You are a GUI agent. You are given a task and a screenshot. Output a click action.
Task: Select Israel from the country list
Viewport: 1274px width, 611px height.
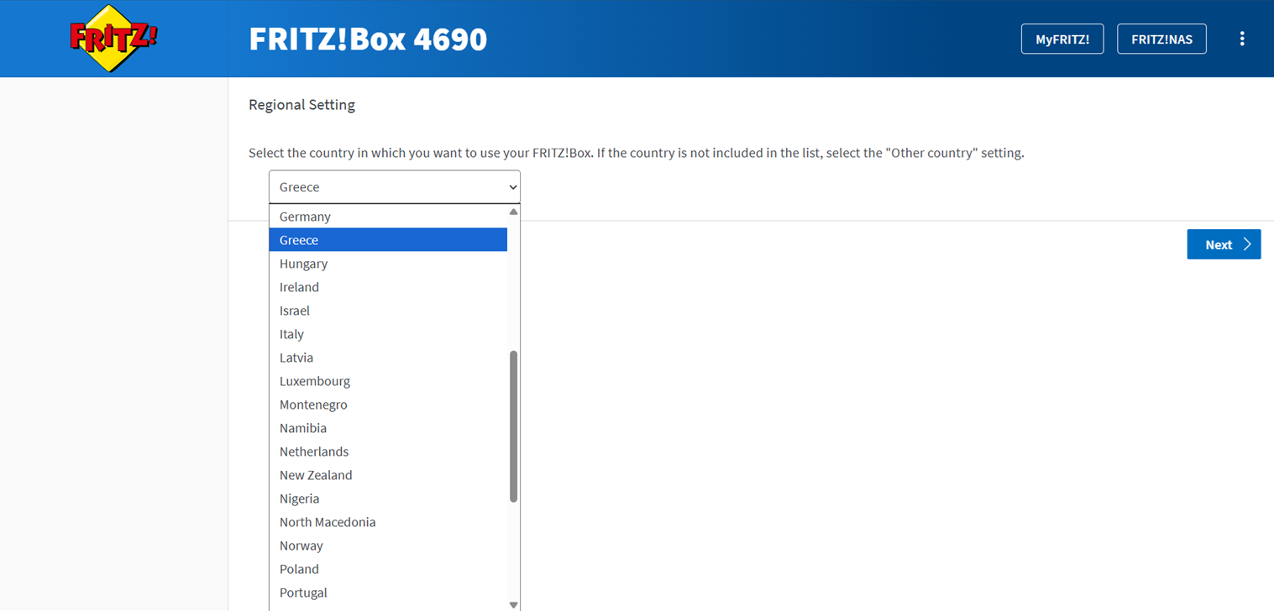tap(388, 311)
